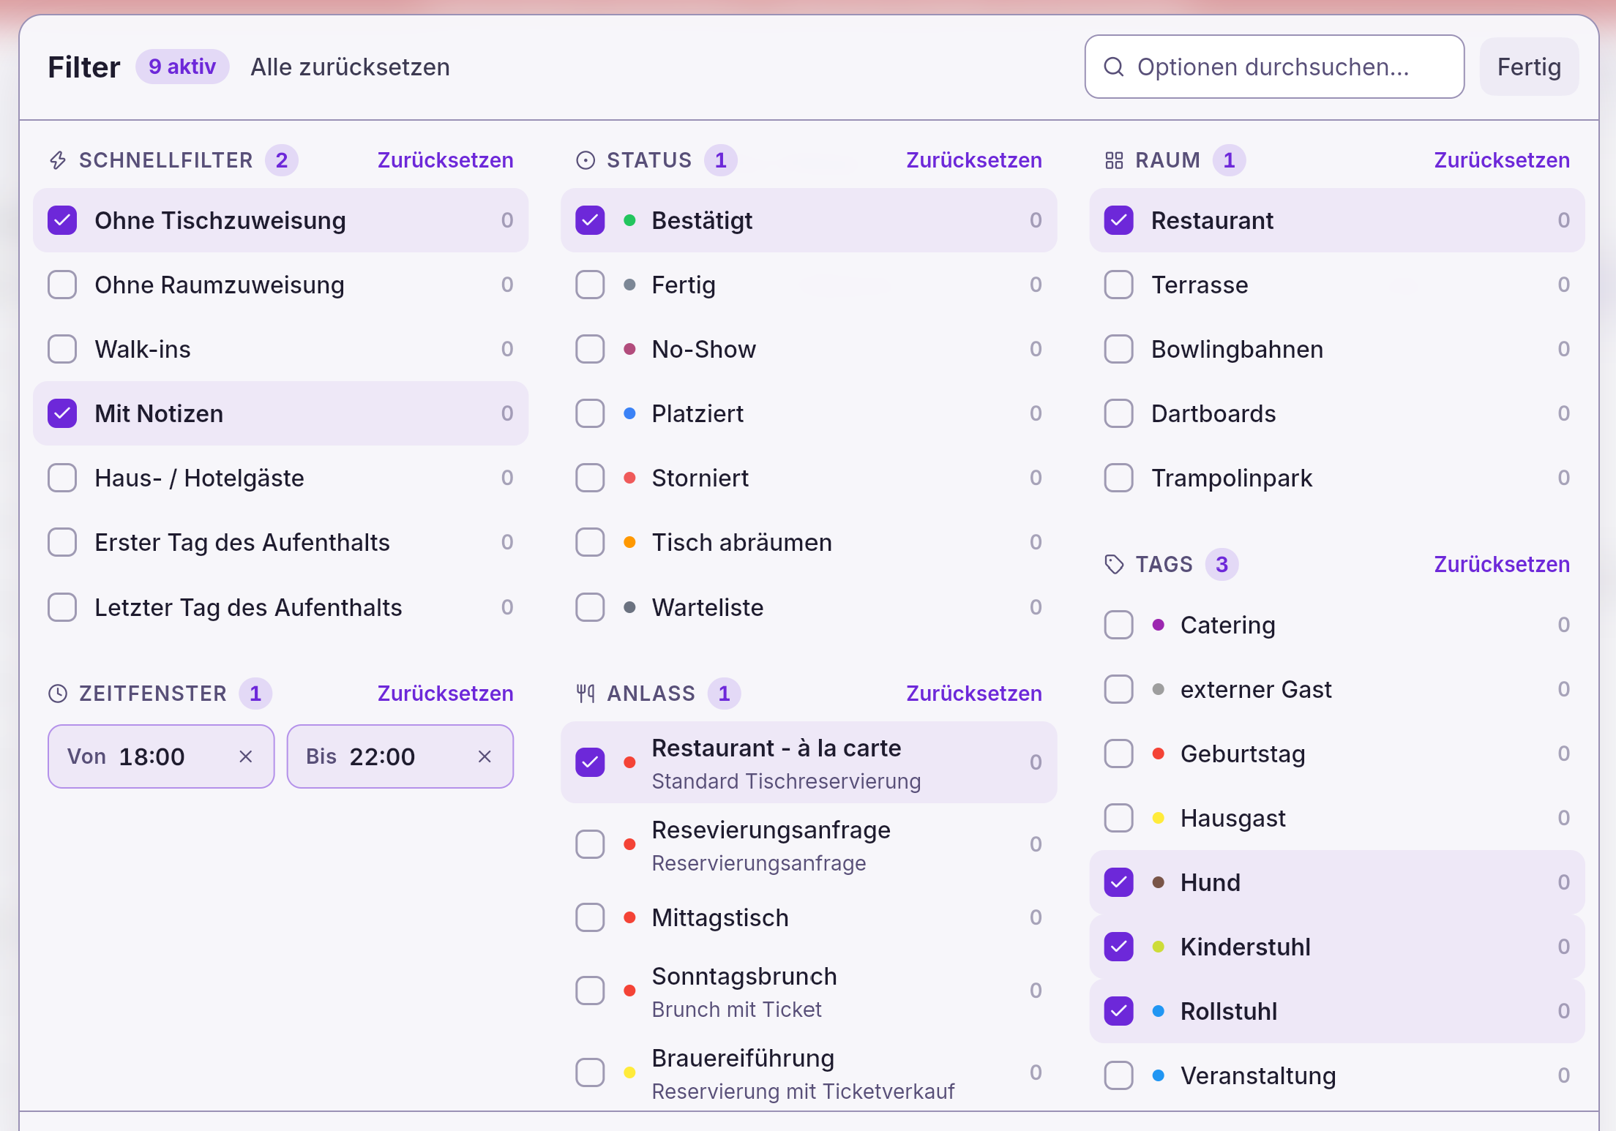Clear the Bis 22:00 time value
This screenshot has width=1616, height=1131.
click(485, 756)
